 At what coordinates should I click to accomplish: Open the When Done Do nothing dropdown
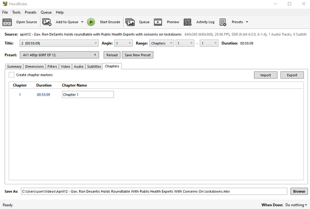point(296,205)
